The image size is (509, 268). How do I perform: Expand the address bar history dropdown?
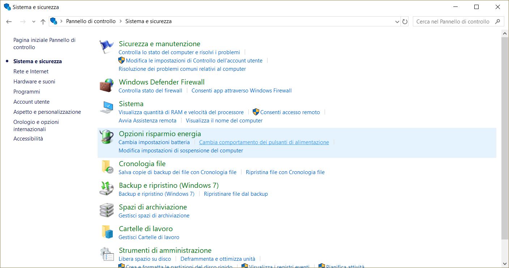coord(398,22)
